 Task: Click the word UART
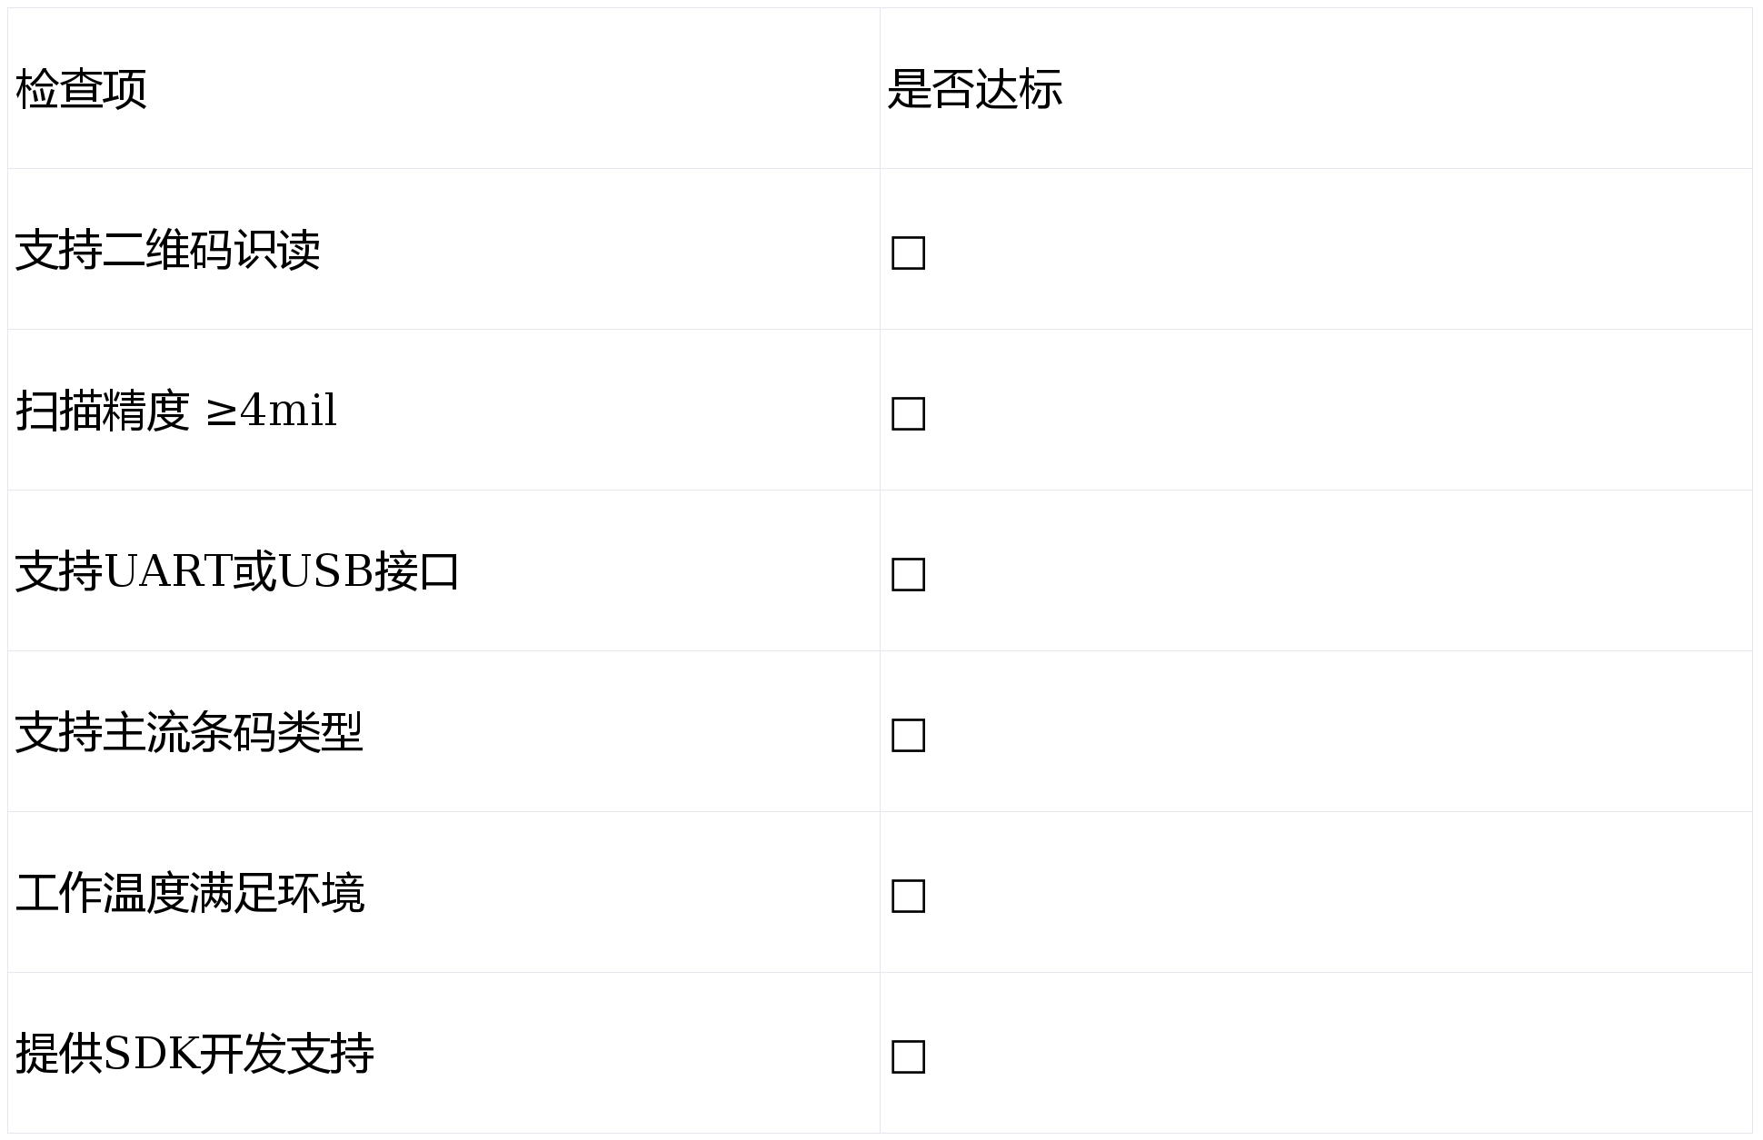168,571
